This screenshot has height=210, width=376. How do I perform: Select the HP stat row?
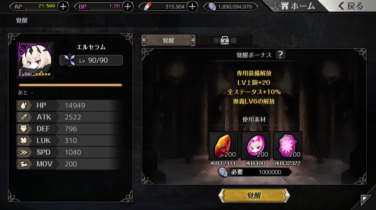(x=69, y=105)
